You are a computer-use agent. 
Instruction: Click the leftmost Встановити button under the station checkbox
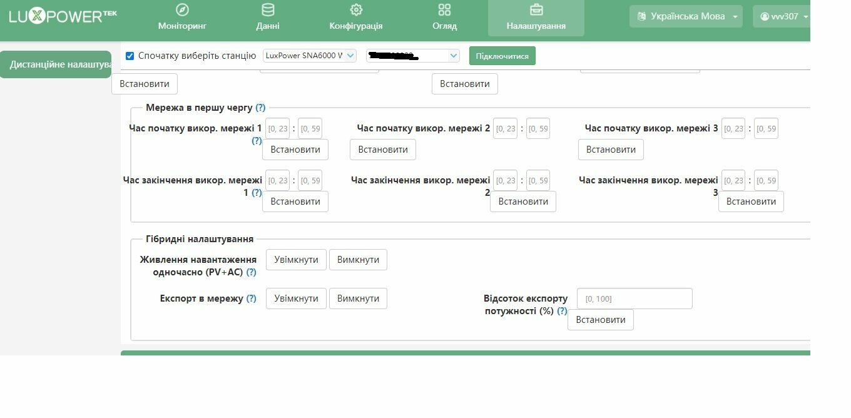145,84
